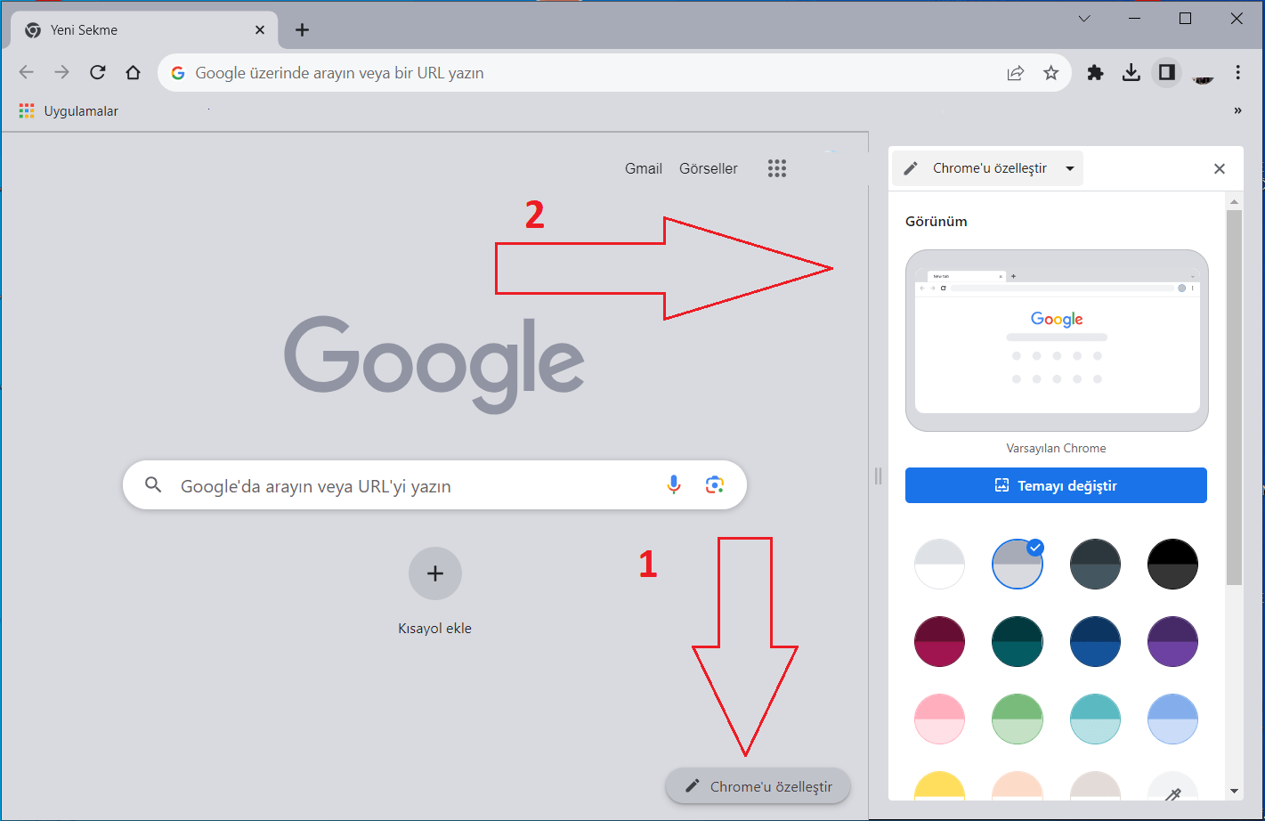Pick the black color swatch
Image resolution: width=1265 pixels, height=821 pixels.
(x=1172, y=564)
